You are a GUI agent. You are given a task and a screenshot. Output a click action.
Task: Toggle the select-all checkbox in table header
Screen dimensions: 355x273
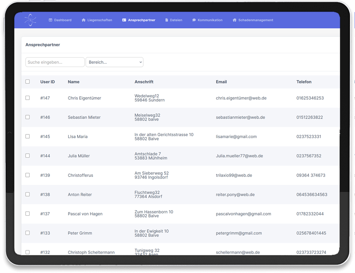[28, 82]
